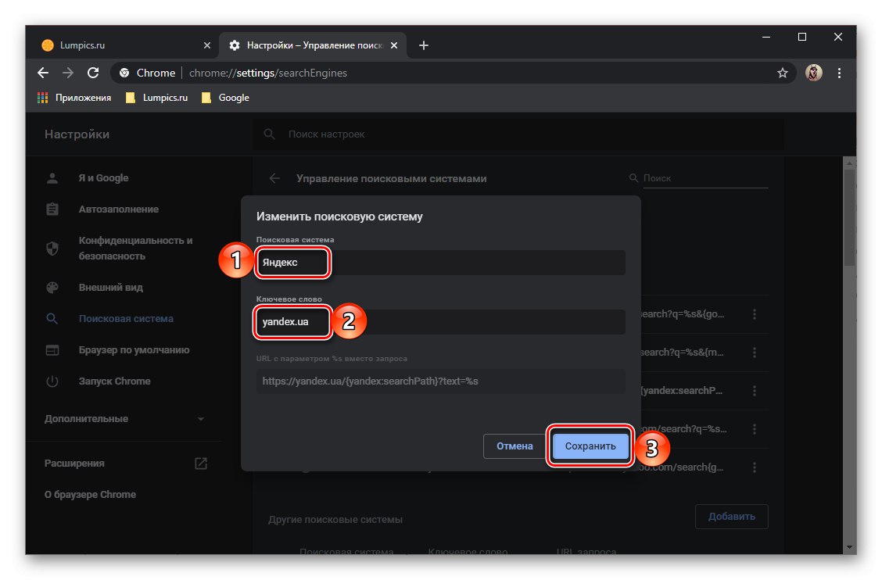Click the browser back arrow button

point(43,73)
